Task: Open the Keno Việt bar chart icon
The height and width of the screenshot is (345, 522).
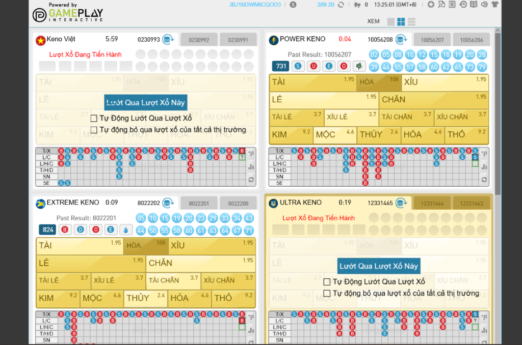Action: (251, 166)
